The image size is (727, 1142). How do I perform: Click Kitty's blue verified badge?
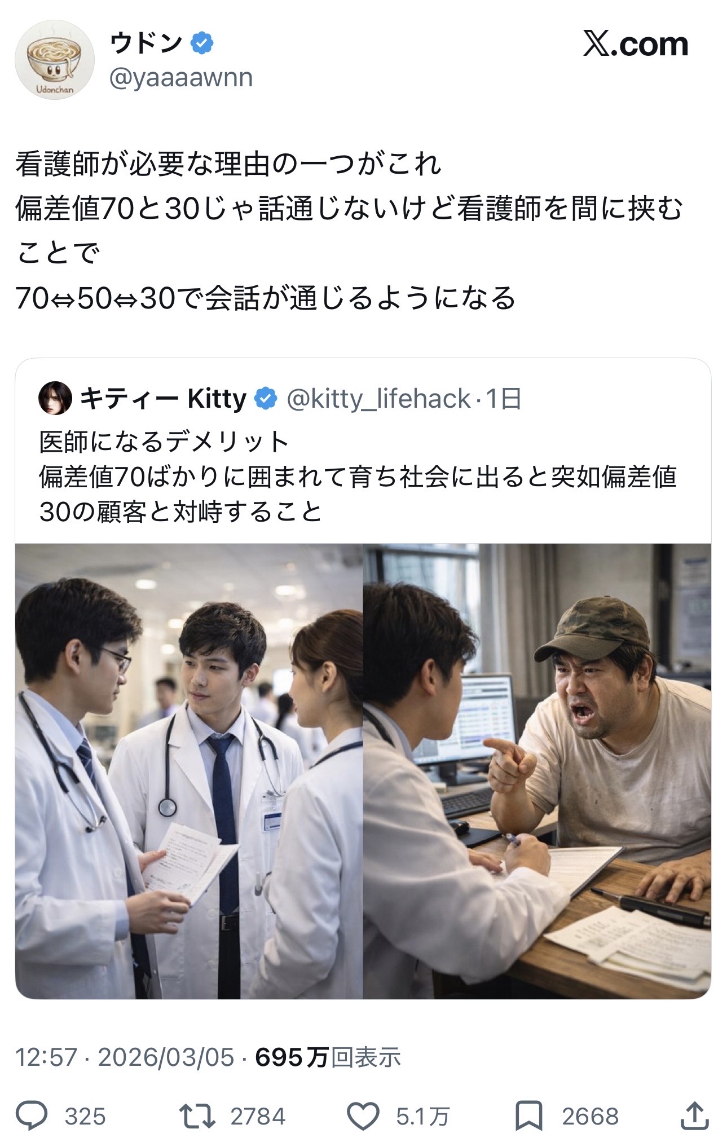(266, 398)
